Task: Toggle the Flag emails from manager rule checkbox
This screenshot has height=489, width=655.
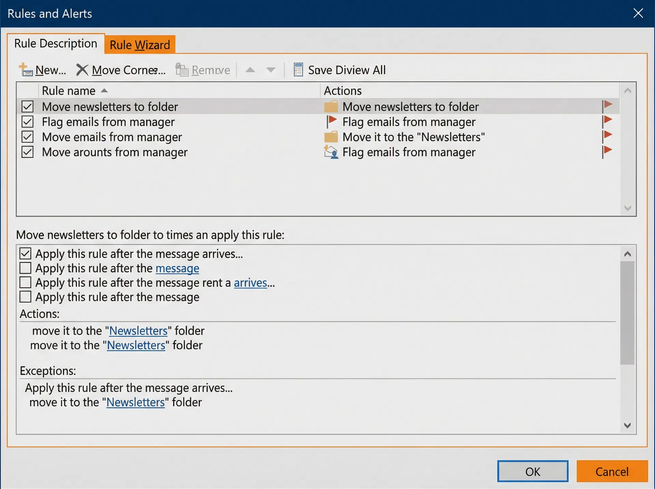Action: click(x=27, y=122)
